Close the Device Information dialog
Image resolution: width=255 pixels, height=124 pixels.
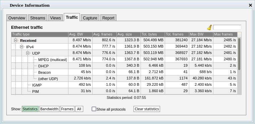coord(250,5)
